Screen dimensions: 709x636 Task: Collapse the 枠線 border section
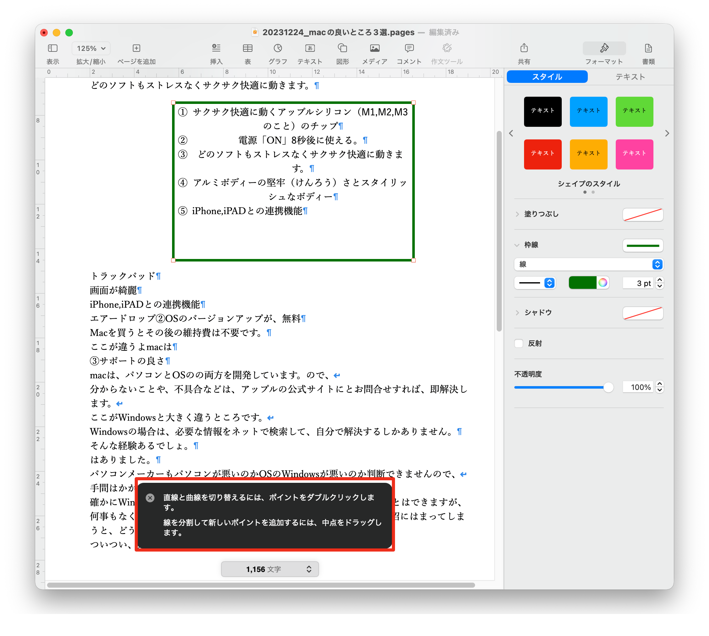517,245
